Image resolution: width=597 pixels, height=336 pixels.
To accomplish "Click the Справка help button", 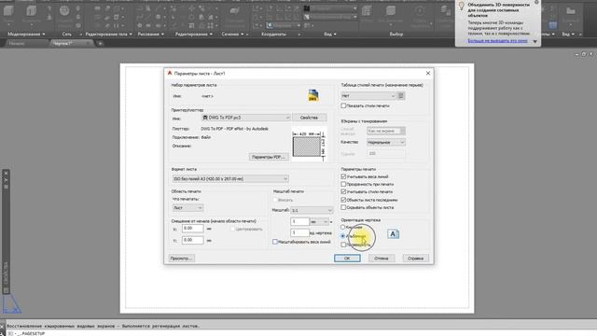I will (415, 259).
